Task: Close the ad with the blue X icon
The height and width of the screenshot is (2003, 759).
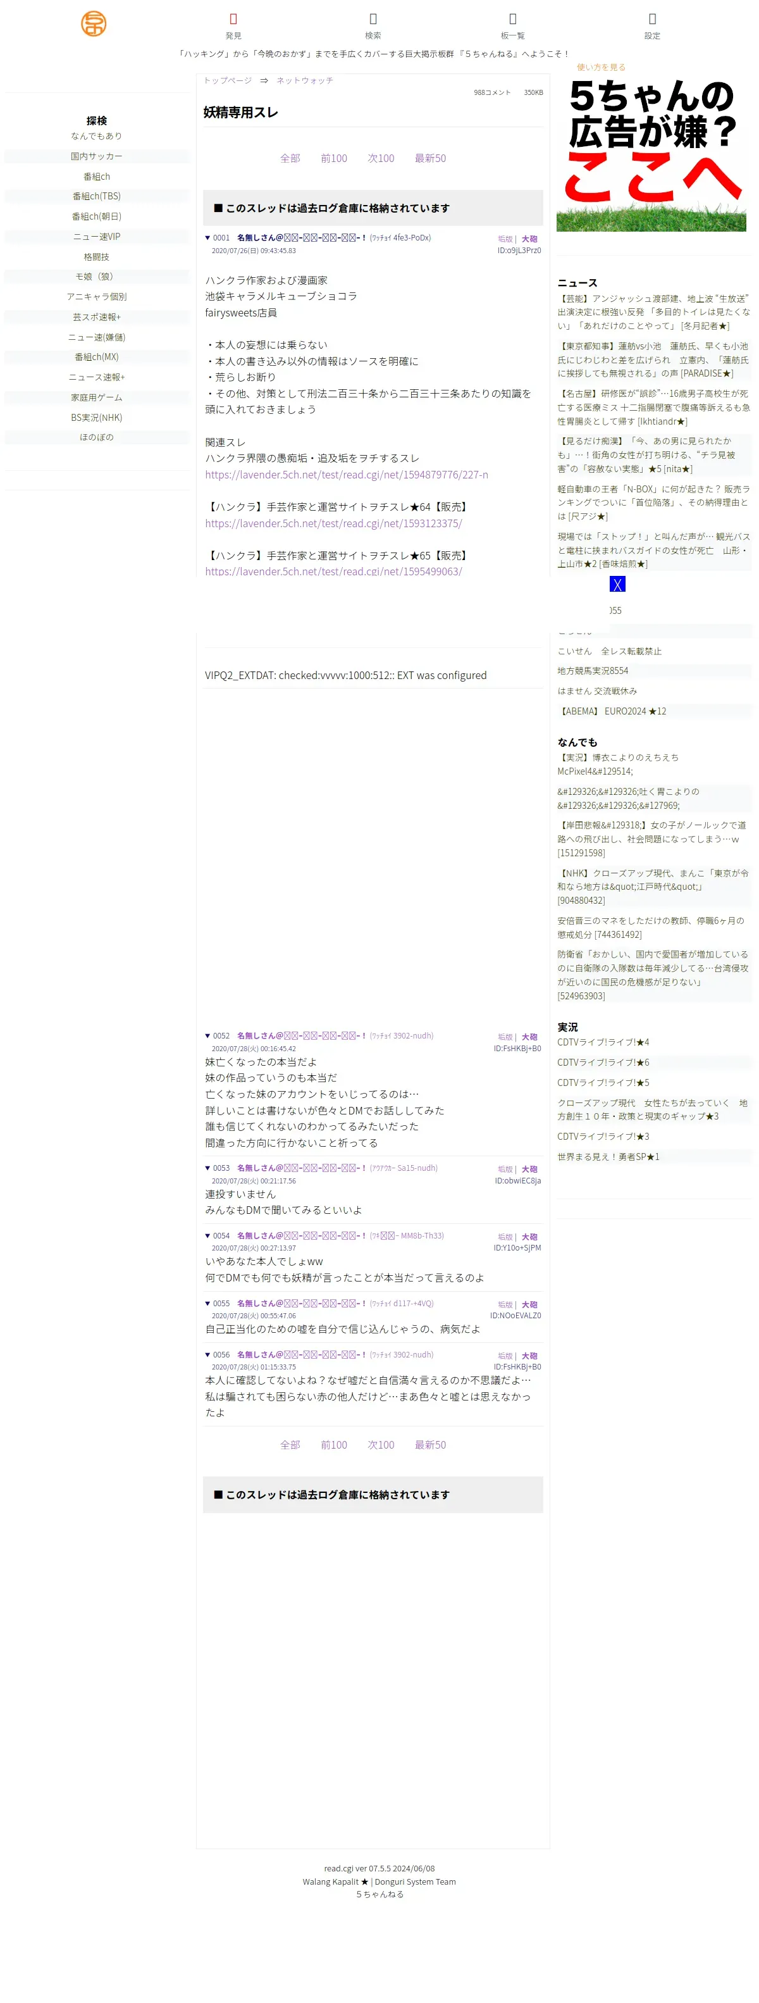Action: click(617, 584)
